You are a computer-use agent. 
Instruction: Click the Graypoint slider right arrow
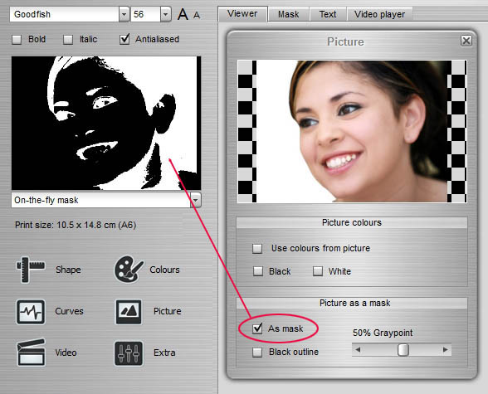tap(446, 350)
